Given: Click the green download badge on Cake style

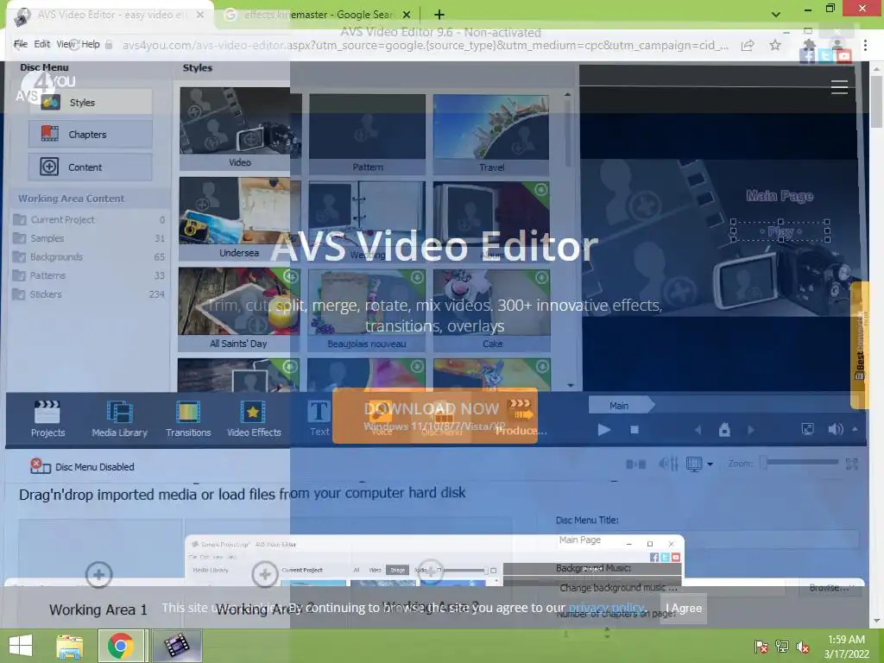Looking at the screenshot, I should point(541,277).
